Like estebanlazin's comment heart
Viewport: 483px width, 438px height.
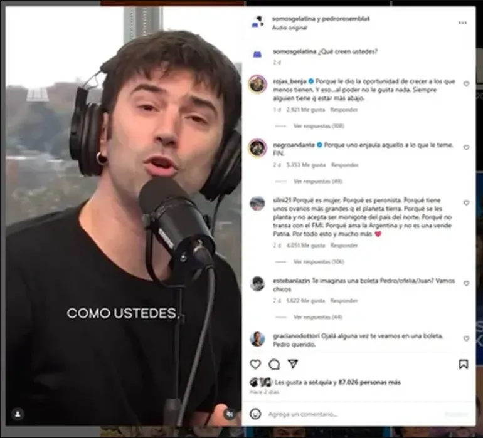pos(466,283)
